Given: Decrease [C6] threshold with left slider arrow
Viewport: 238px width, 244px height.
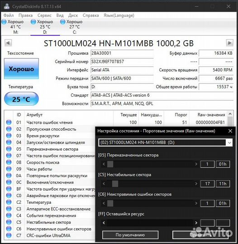Looking at the screenshot, I should pyautogui.click(x=104, y=203).
